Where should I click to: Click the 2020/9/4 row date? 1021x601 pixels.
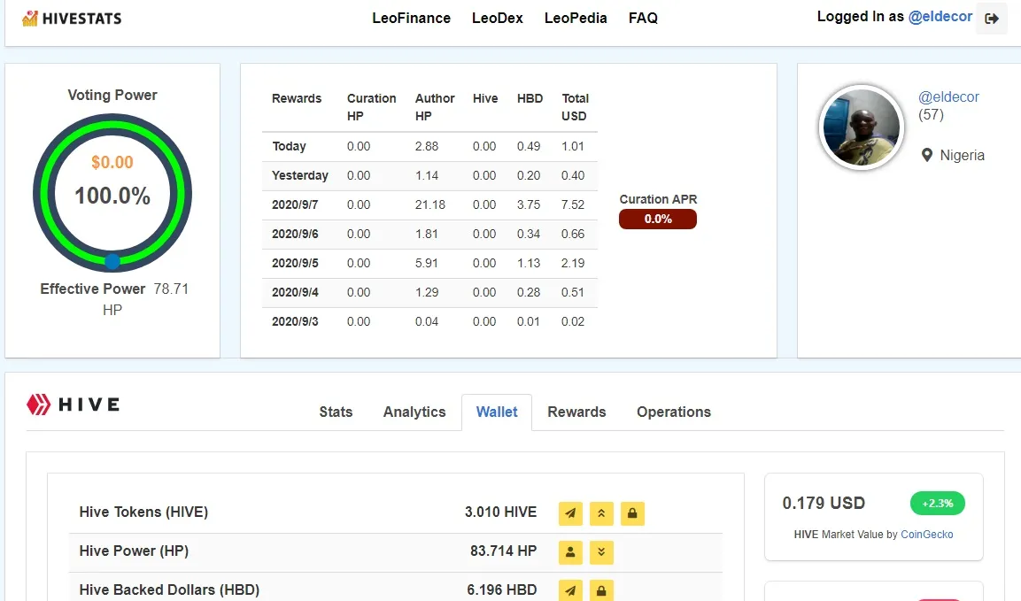click(x=295, y=293)
